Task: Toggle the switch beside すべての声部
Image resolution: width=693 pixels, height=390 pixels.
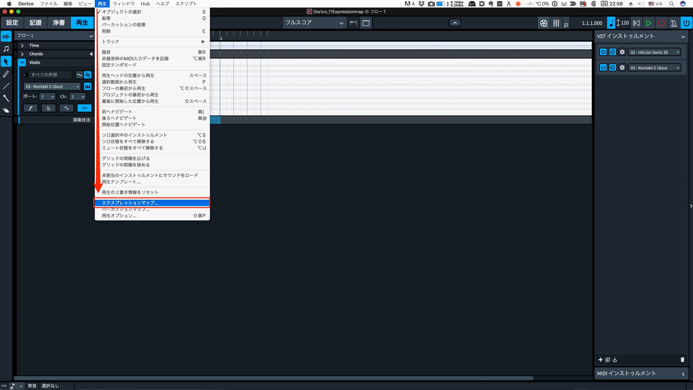Action: point(25,75)
